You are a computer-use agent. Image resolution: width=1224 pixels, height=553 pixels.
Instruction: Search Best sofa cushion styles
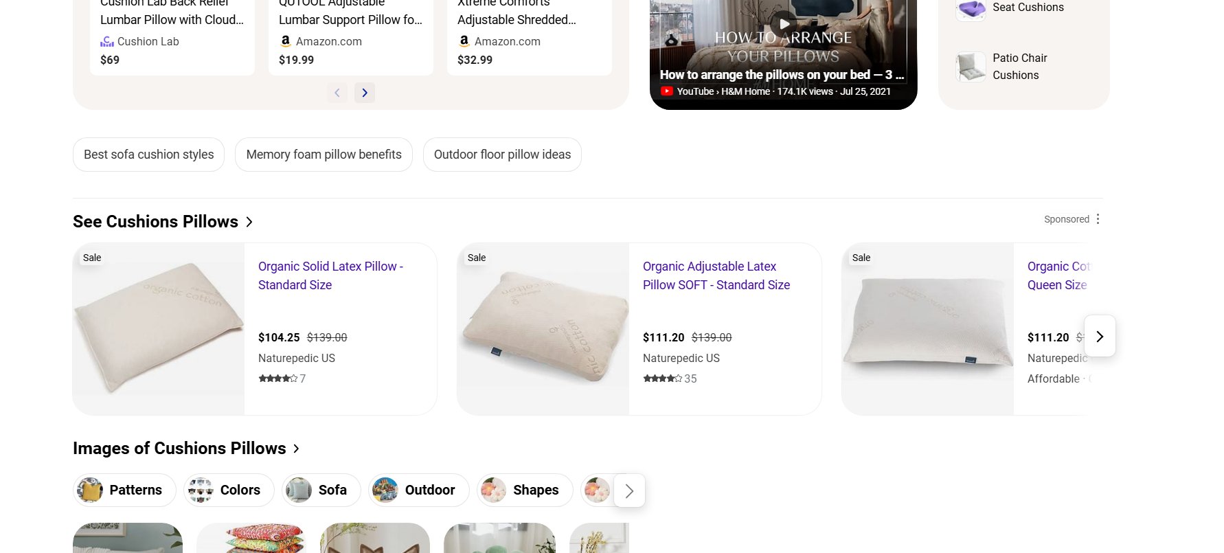148,155
